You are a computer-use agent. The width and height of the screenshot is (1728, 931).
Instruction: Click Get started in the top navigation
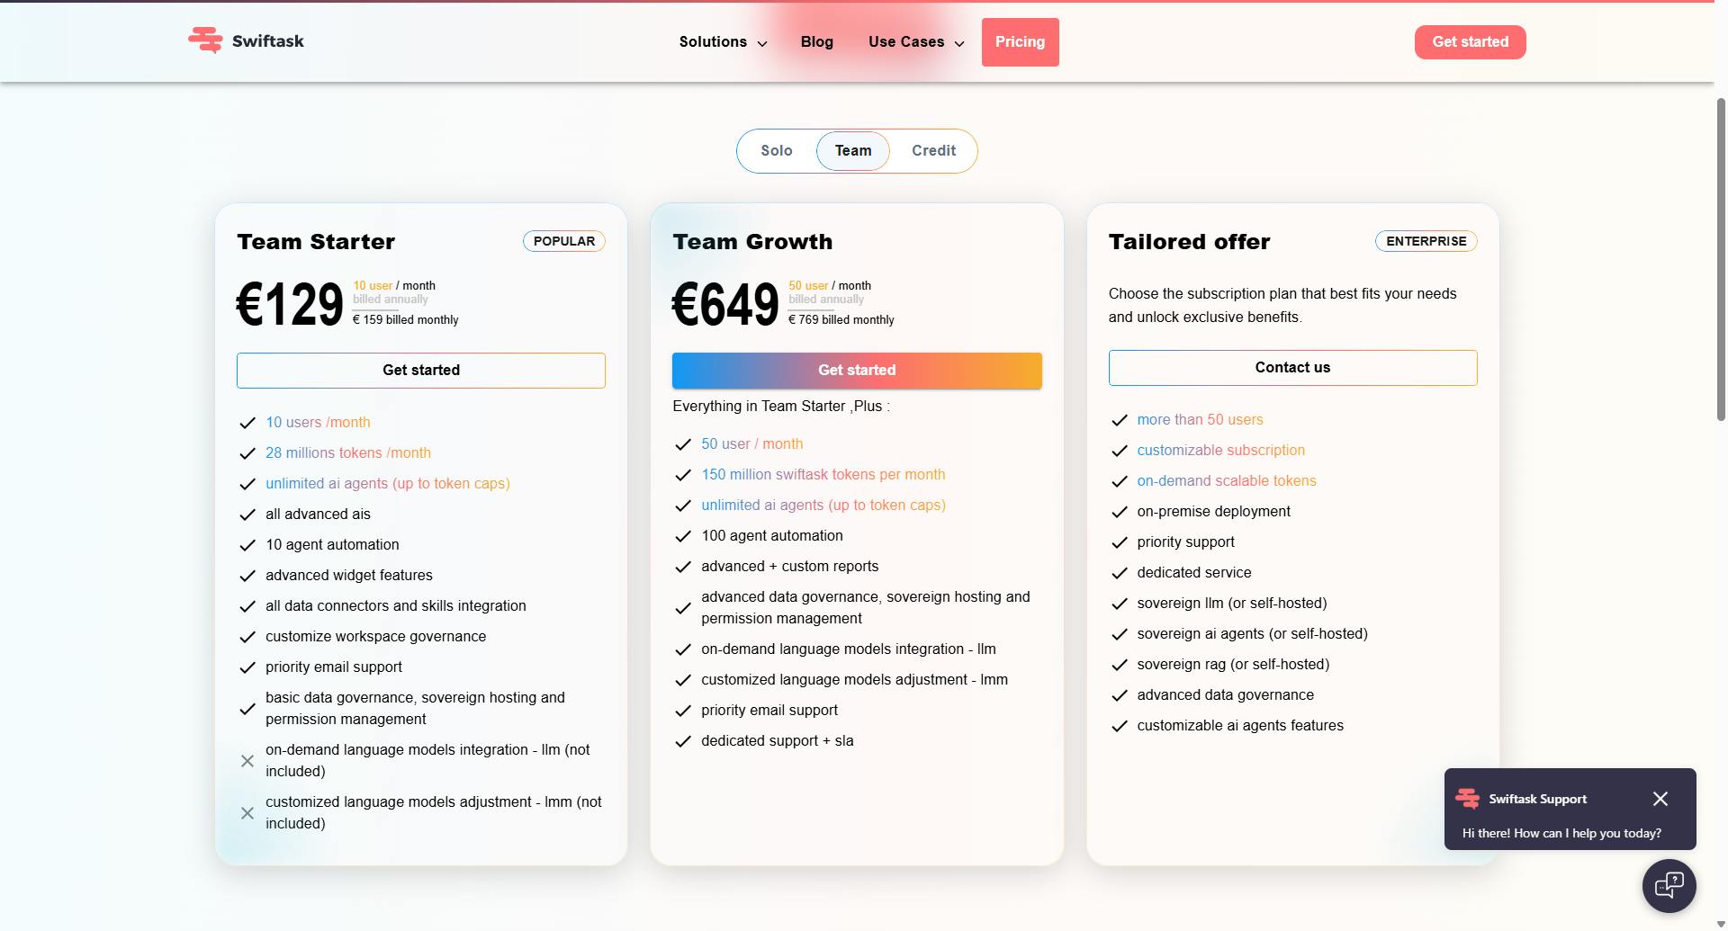[x=1470, y=41]
